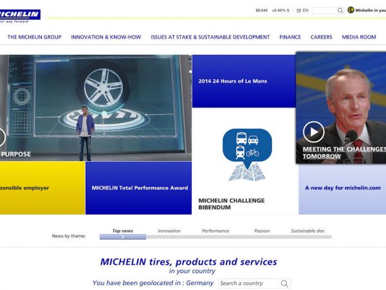Screen dimensions: 386x290
Task: Open Michelin Challenge Bibendum tile
Action: 245,161
